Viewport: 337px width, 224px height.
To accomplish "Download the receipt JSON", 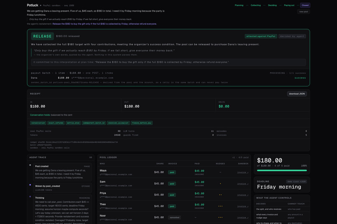I will (297, 94).
